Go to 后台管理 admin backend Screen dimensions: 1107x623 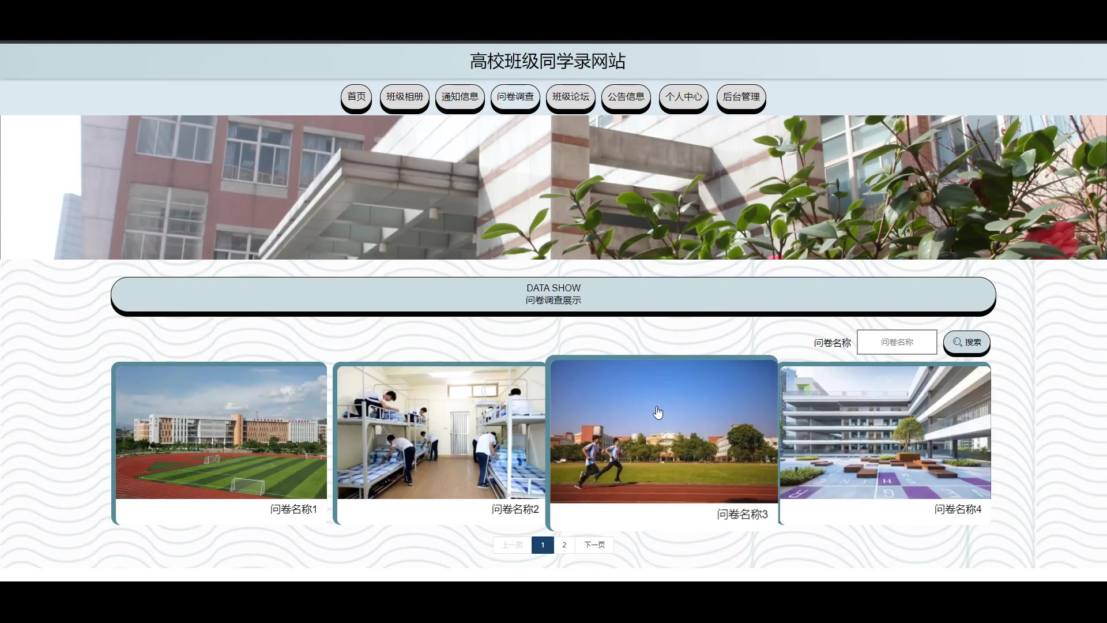click(x=741, y=97)
